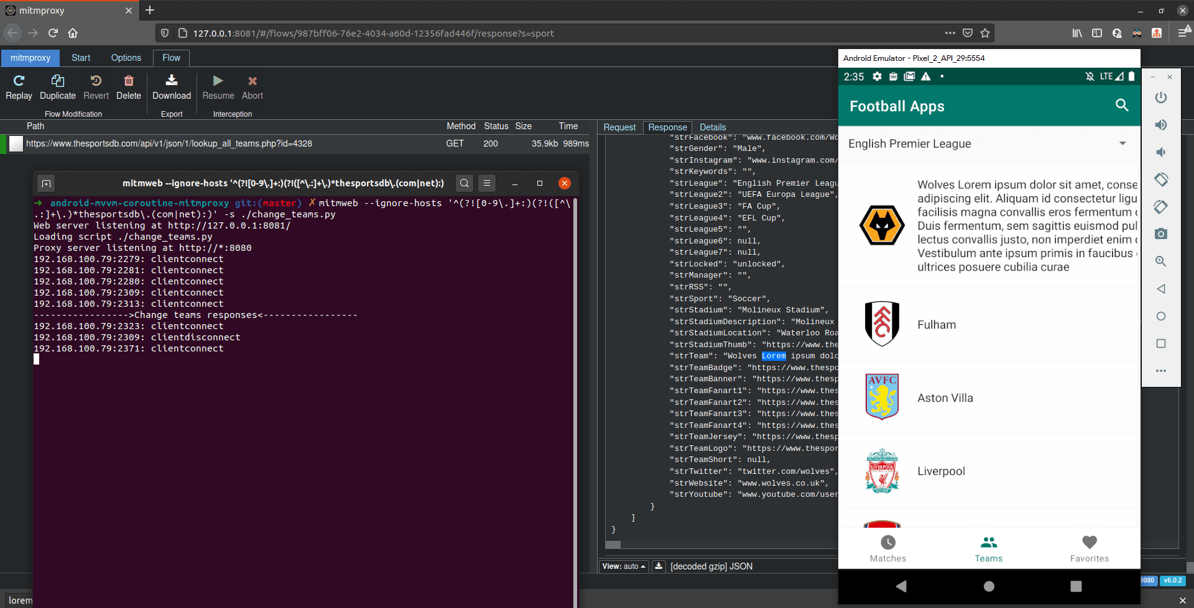Open the Matches bottom navigation tab
1194x608 pixels.
887,548
